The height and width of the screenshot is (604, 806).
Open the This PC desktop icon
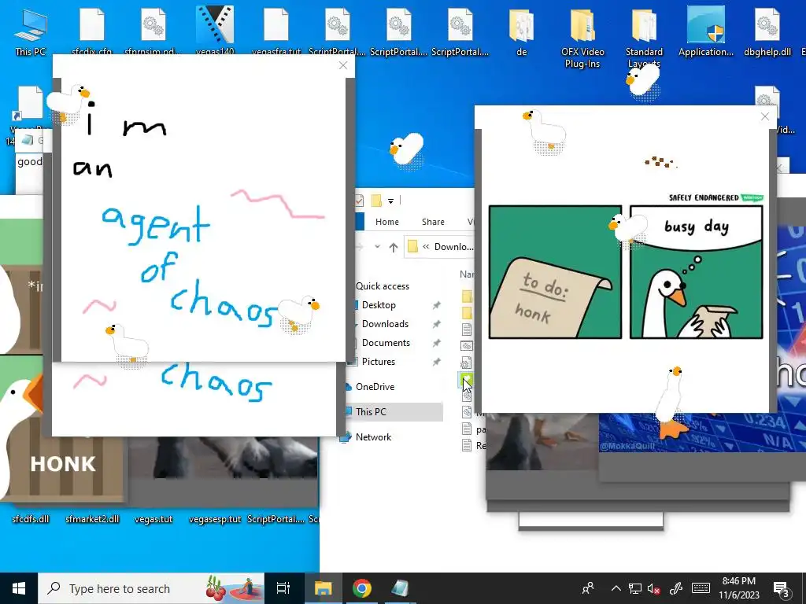tap(31, 31)
